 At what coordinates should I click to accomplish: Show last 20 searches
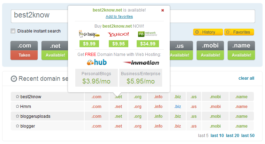[233, 136]
